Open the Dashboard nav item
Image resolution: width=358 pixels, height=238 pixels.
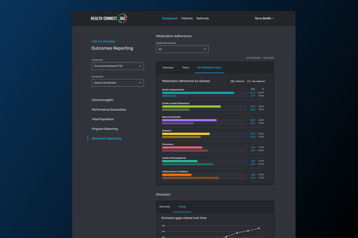[170, 18]
